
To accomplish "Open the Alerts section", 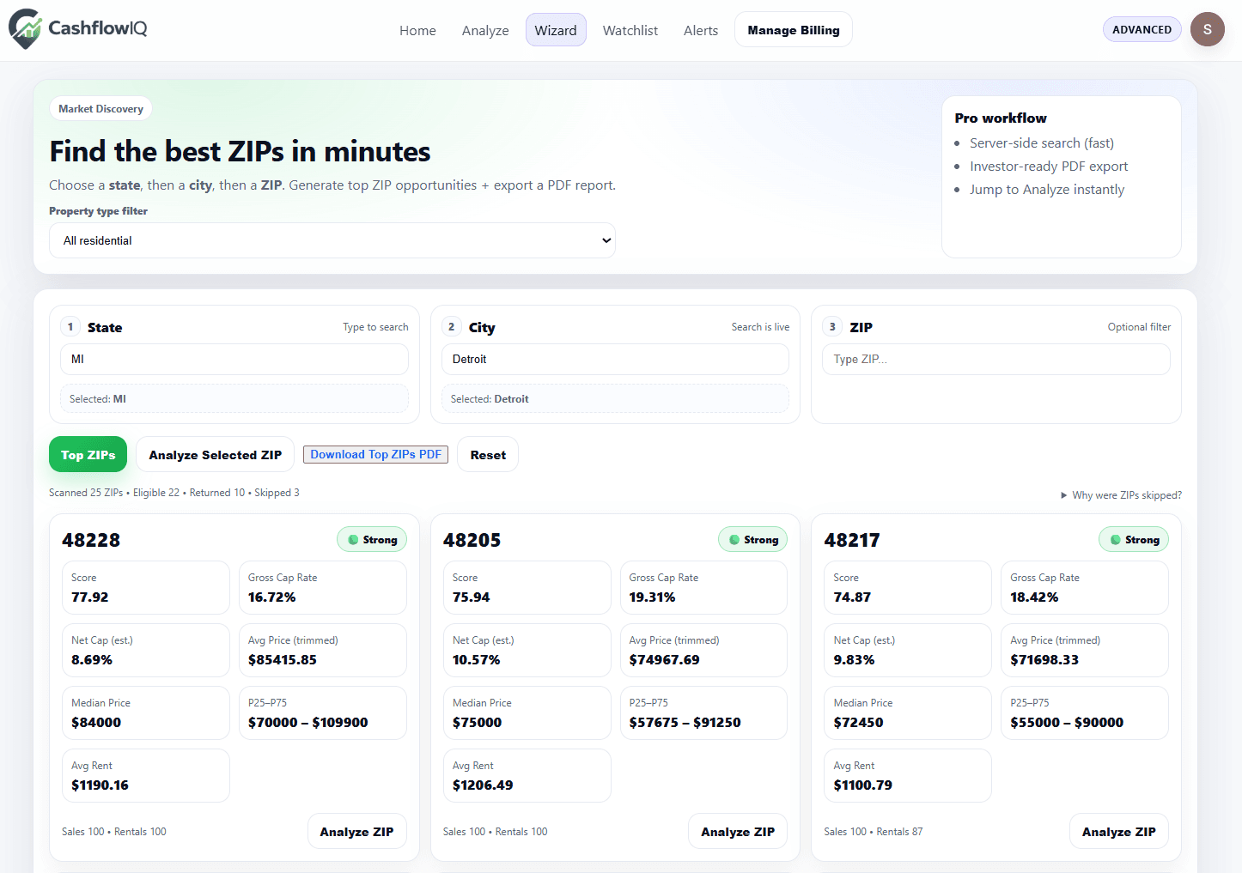I will (701, 30).
